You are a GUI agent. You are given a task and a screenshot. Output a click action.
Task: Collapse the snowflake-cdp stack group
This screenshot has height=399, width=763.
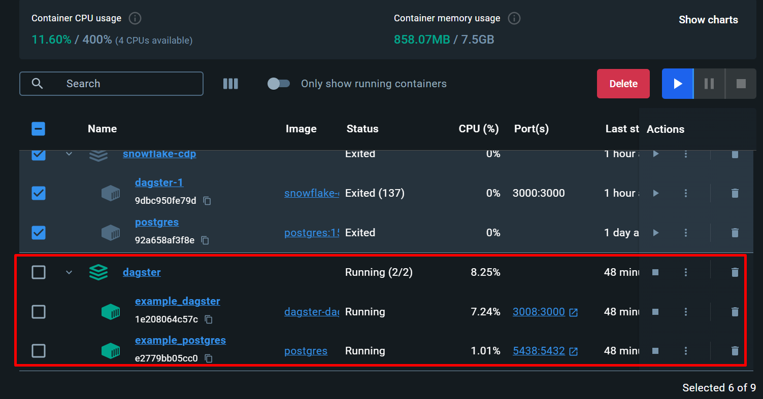[69, 154]
